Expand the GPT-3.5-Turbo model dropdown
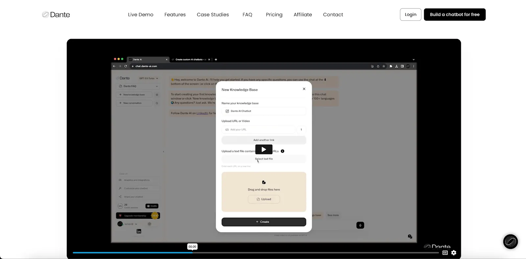This screenshot has width=526, height=259. coord(149,78)
